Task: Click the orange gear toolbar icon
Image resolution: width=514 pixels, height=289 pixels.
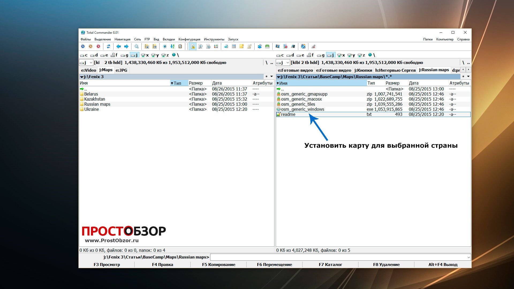Action: [90, 46]
